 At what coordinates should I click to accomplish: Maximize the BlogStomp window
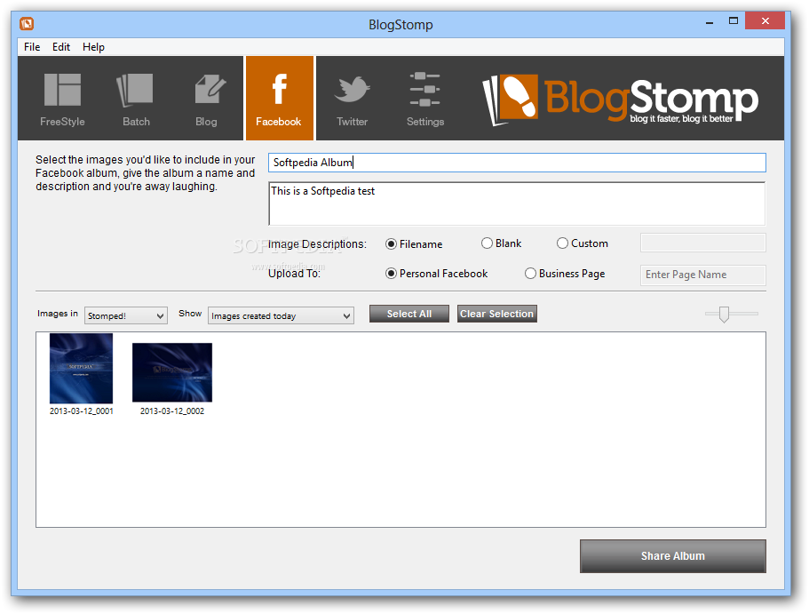point(734,21)
